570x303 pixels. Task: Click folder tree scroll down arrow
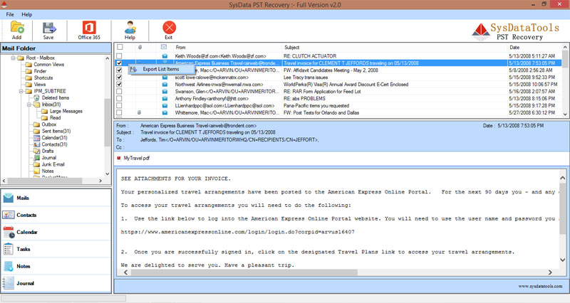[x=108, y=174]
